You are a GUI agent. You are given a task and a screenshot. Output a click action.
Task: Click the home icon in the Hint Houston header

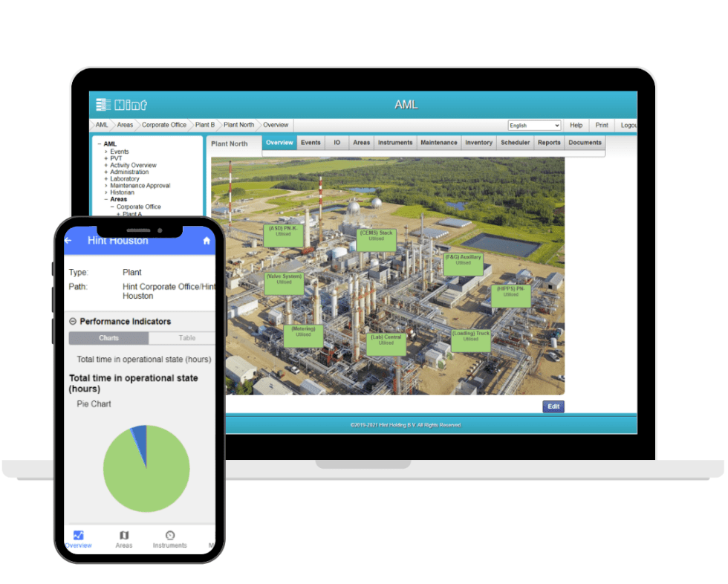(x=205, y=241)
